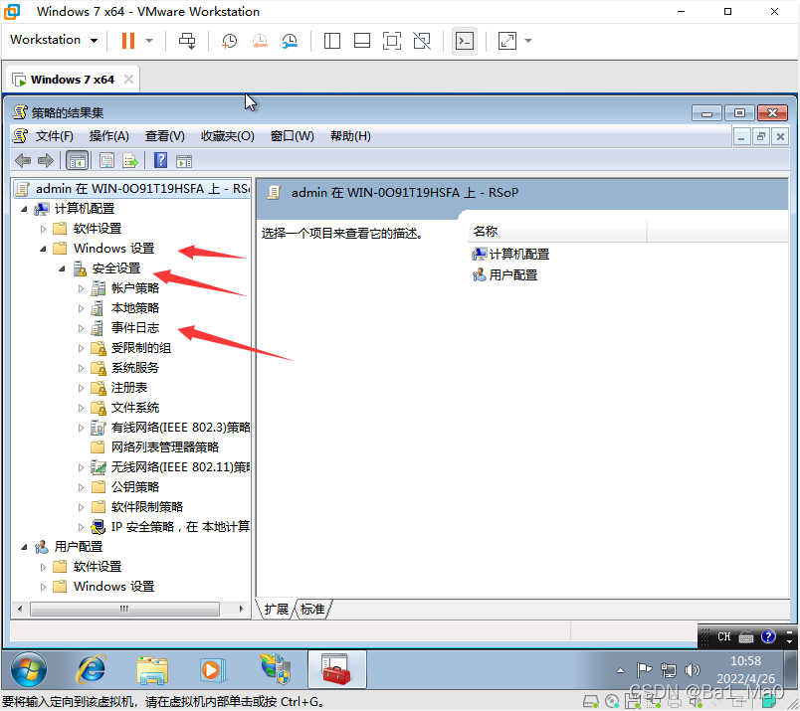Screen dimensions: 800x711
Task: Select 软件限制策略 in the tree
Action: [x=146, y=507]
